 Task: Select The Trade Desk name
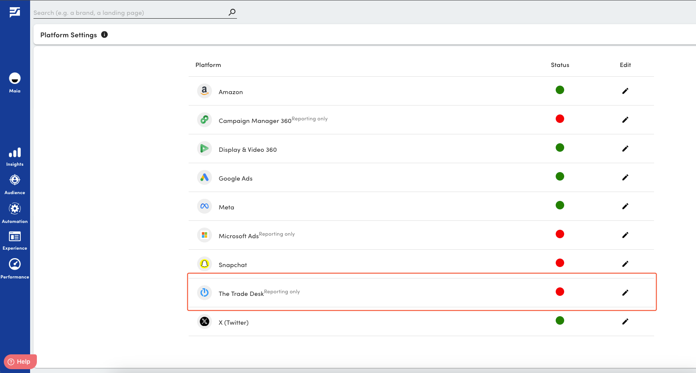click(241, 294)
